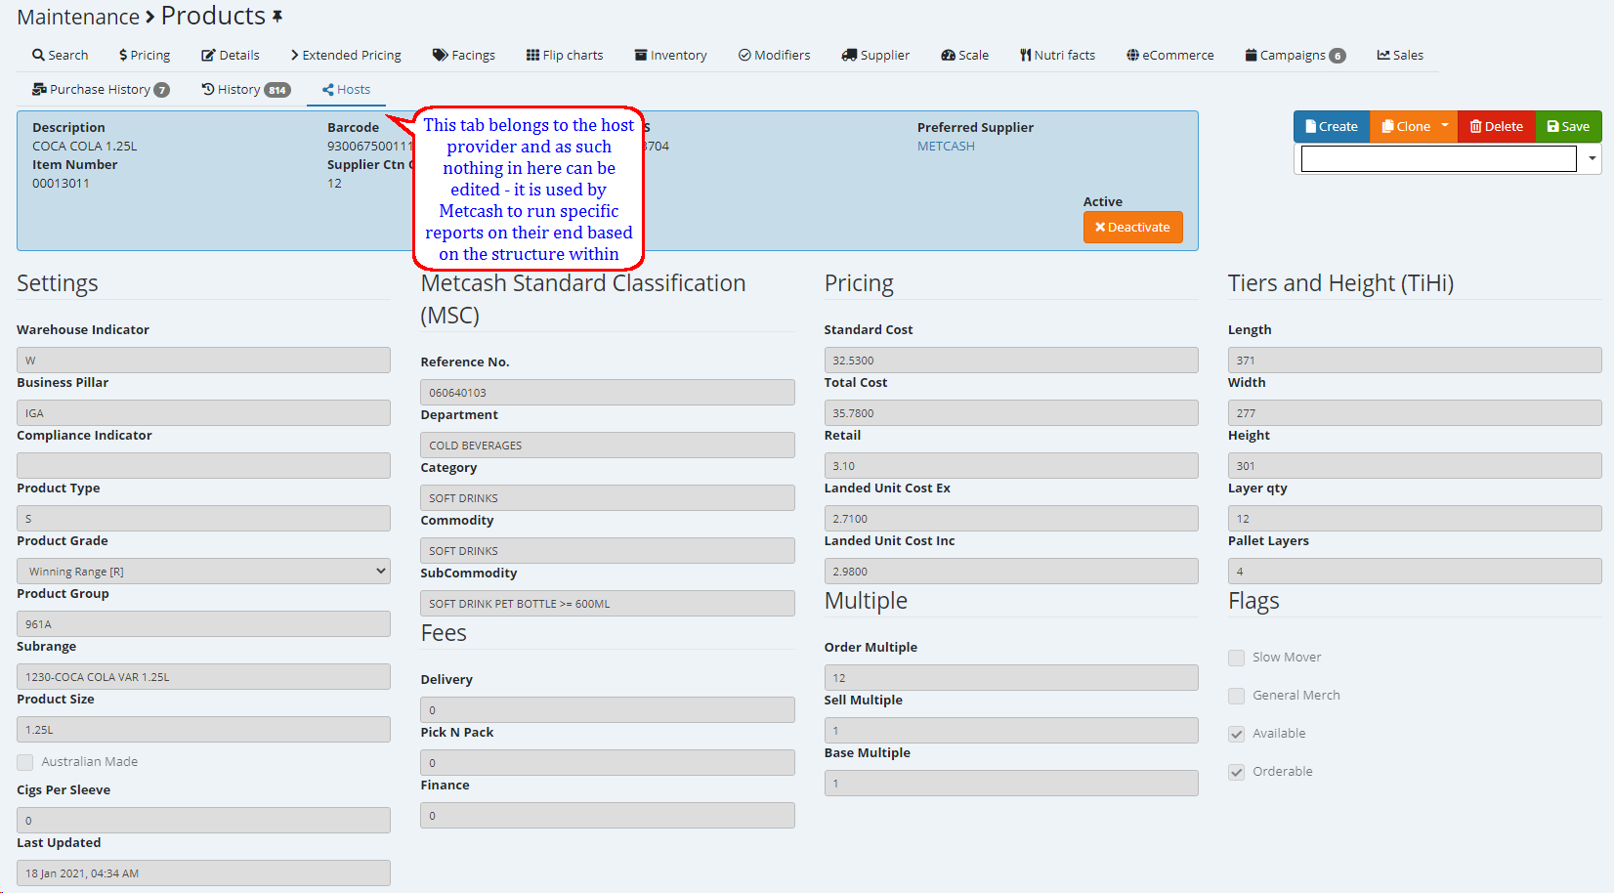Image resolution: width=1614 pixels, height=893 pixels.
Task: Click the Sales tab chart icon
Action: coord(1383,56)
